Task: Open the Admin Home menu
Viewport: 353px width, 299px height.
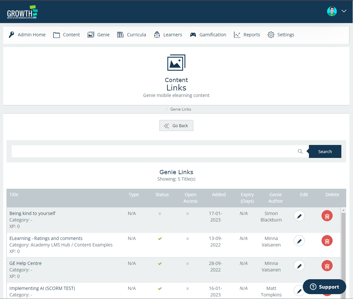Action: click(27, 35)
